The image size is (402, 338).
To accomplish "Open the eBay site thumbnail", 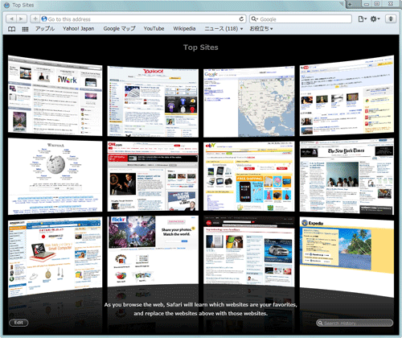I will tap(249, 176).
